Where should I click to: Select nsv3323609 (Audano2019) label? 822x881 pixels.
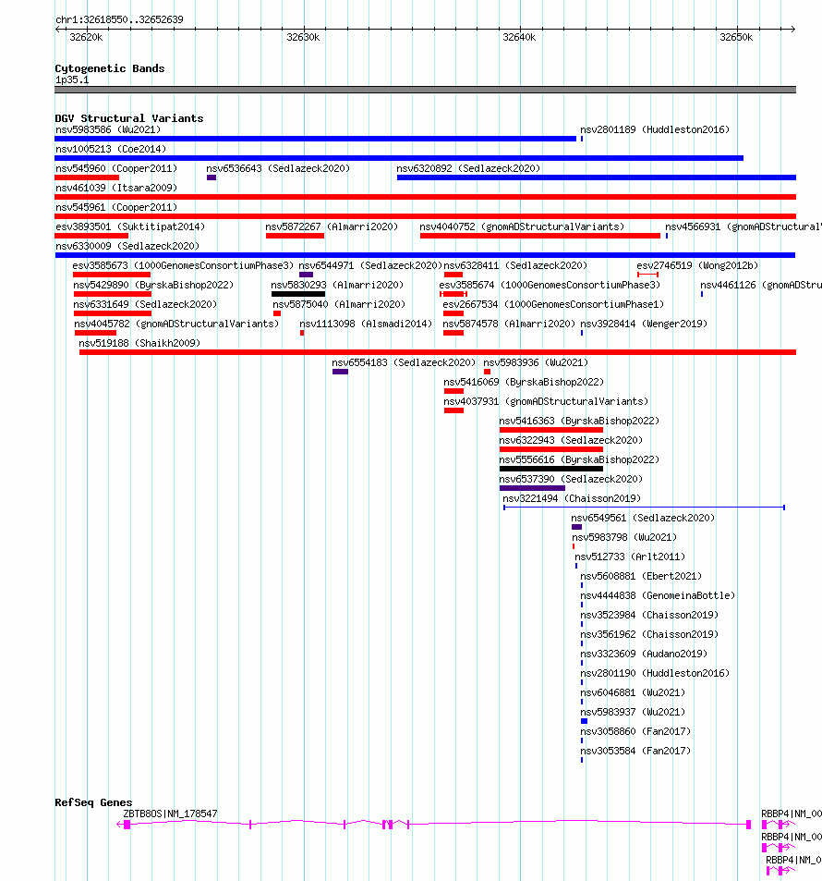click(644, 654)
